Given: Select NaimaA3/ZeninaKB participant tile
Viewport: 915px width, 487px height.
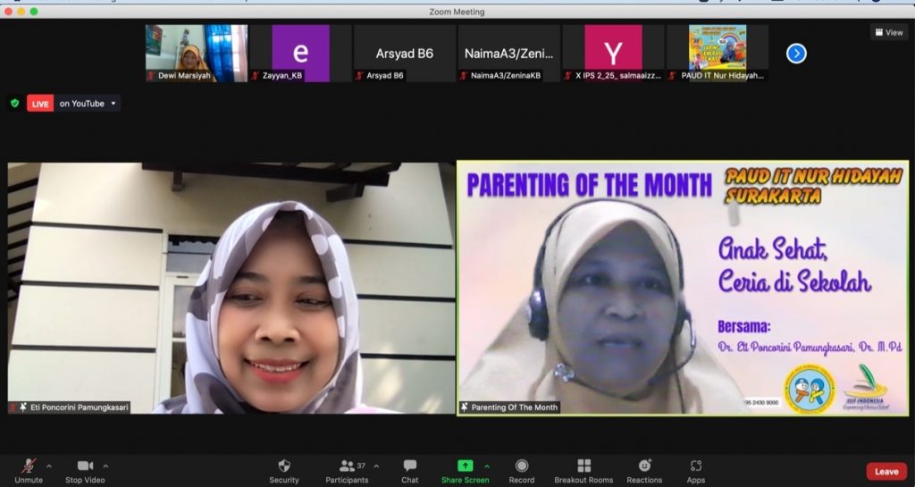Looking at the screenshot, I should point(508,53).
